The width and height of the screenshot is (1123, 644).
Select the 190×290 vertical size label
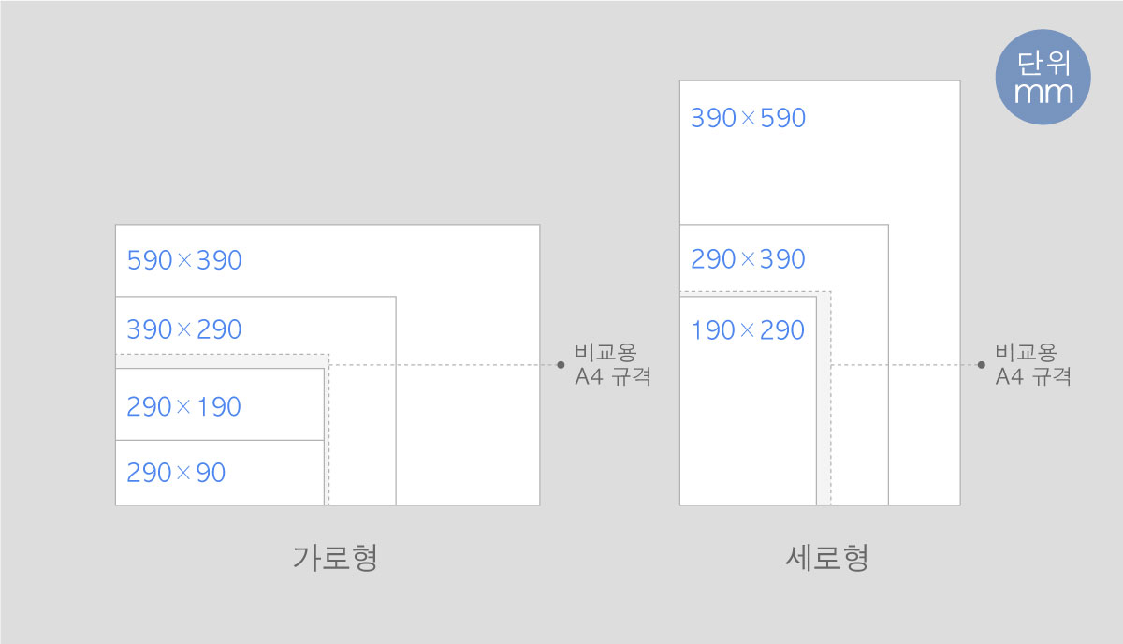click(x=748, y=329)
